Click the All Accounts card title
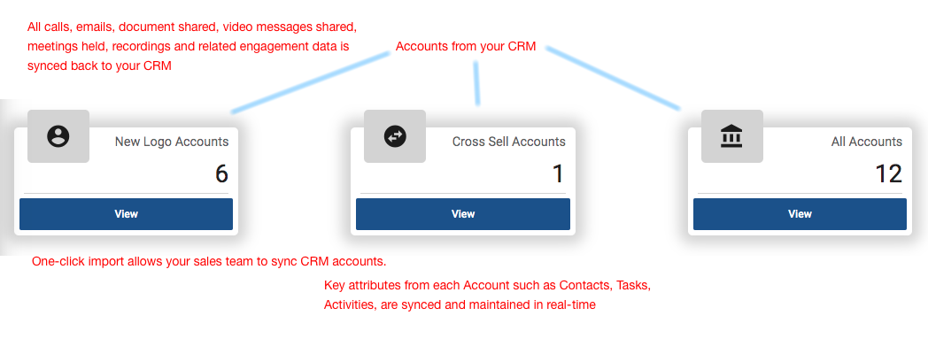This screenshot has width=928, height=354. coord(866,142)
